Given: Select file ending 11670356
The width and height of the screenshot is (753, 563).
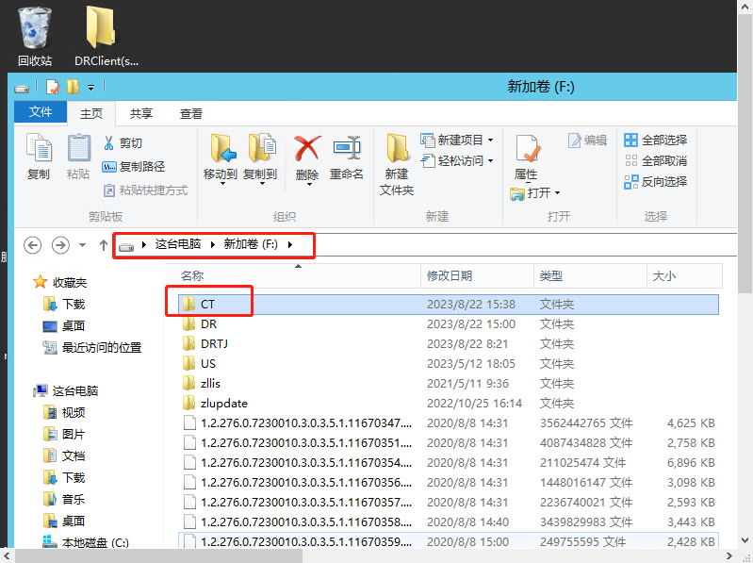Looking at the screenshot, I should point(448,482).
